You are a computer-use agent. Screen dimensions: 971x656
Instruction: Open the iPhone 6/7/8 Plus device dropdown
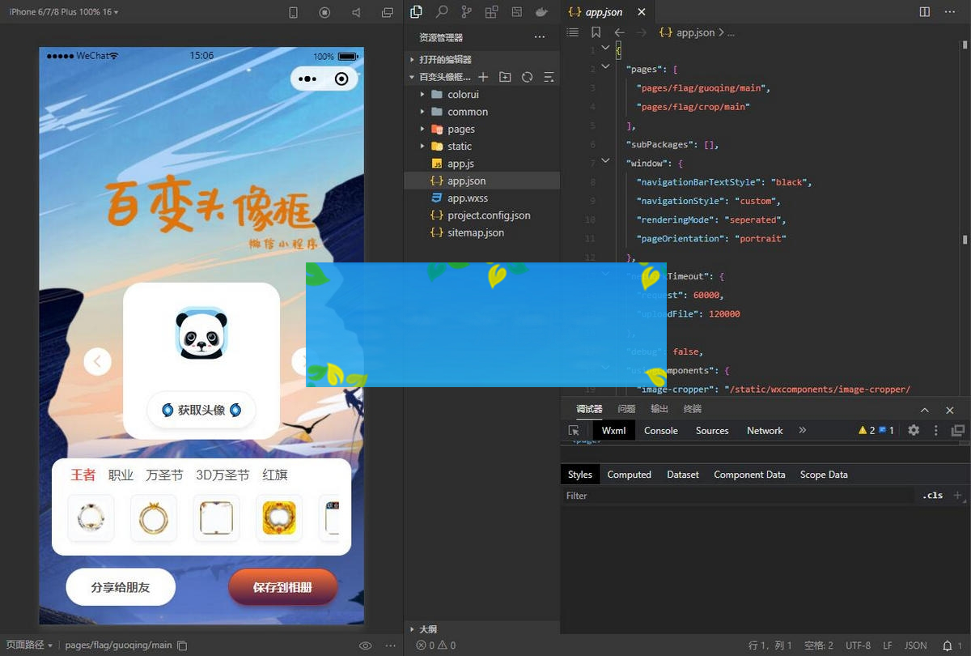click(63, 12)
